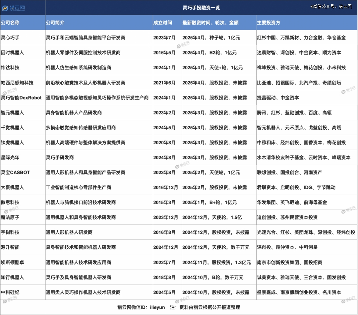Click the 成立时间 column header
The image size is (358, 315).
(162, 23)
